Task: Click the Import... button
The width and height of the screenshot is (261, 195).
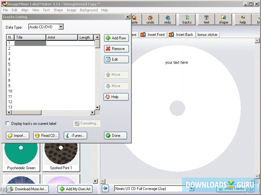Action: tap(18, 135)
